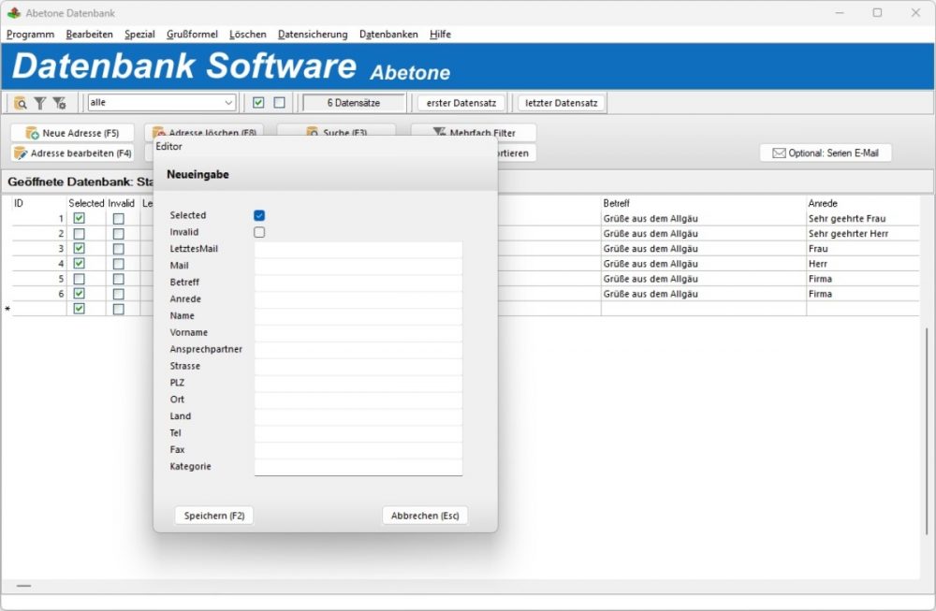Click the checked select-all toolbar icon
This screenshot has width=936, height=611.
pyautogui.click(x=258, y=103)
